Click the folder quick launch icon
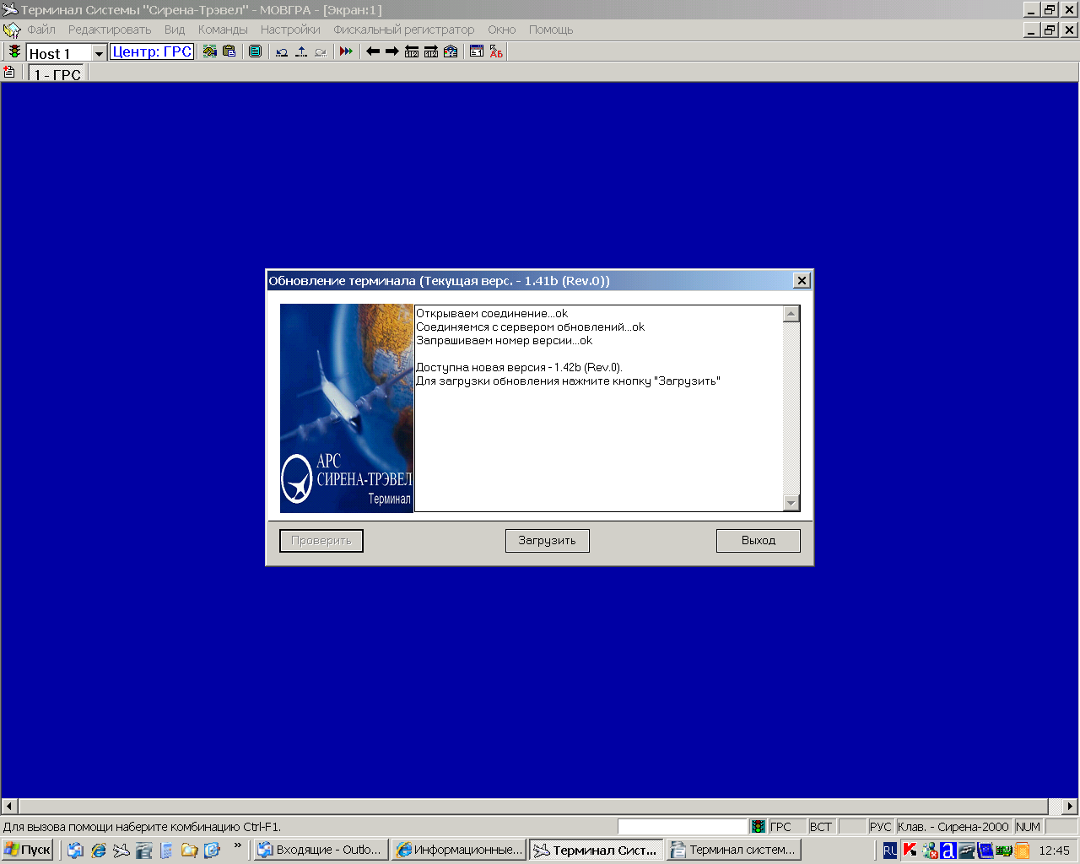The height and width of the screenshot is (864, 1080). click(x=190, y=850)
